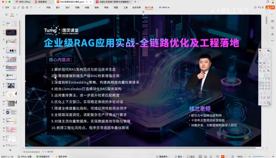Switch to the 开始 ribbon tab
Image resolution: width=276 pixels, height=158 pixels.
48,7
